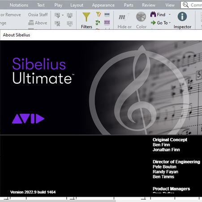The height and width of the screenshot is (202, 202).
Task: Click the Advanced Filter funnel-pencil icon
Action: [99, 14]
